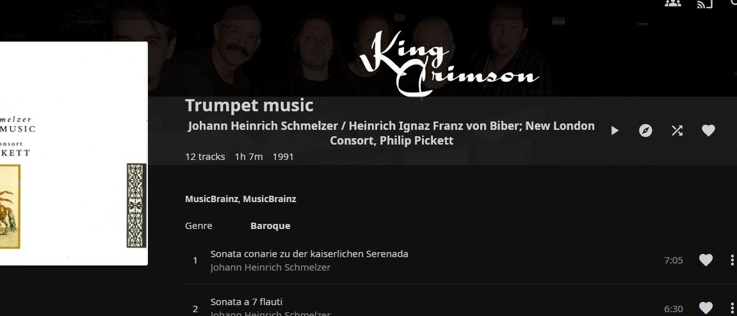Toggle favorite heart on track 2
The height and width of the screenshot is (316, 737).
tap(706, 308)
